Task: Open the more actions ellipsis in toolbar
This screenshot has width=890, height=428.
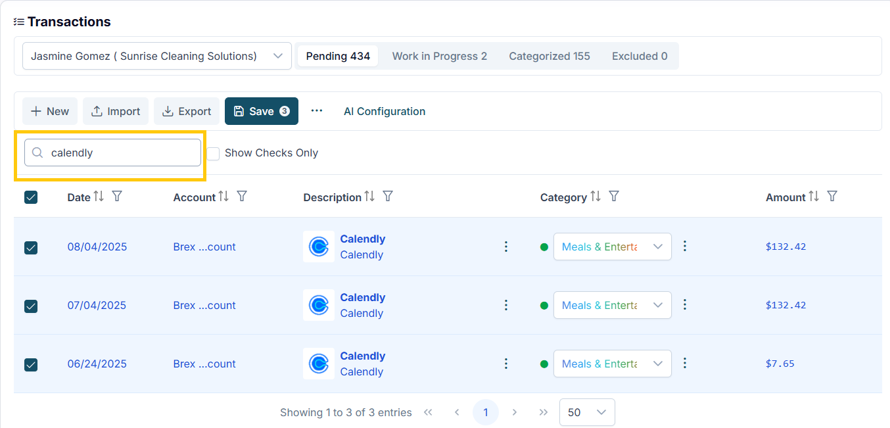Action: click(x=317, y=111)
